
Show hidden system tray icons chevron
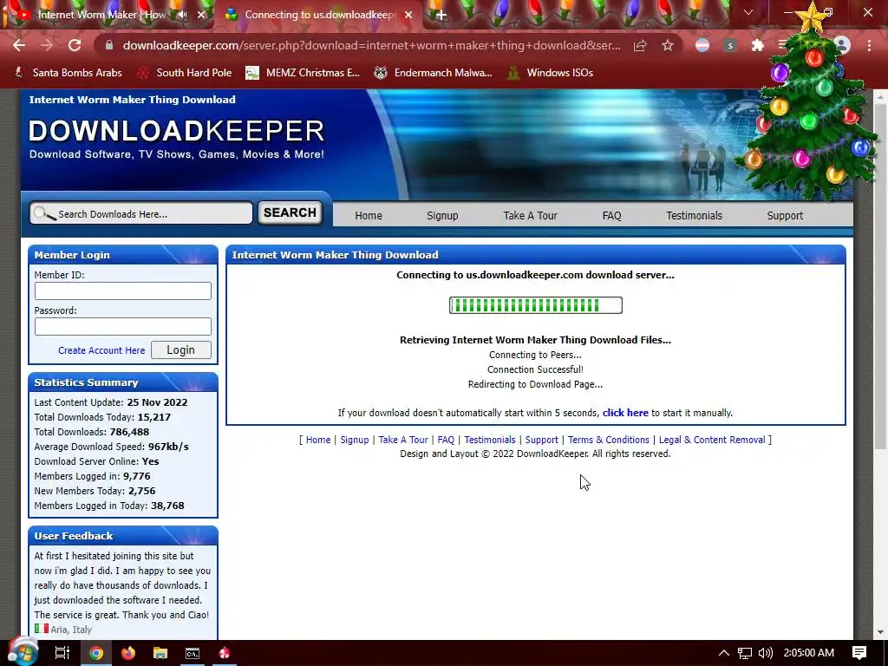pos(724,653)
